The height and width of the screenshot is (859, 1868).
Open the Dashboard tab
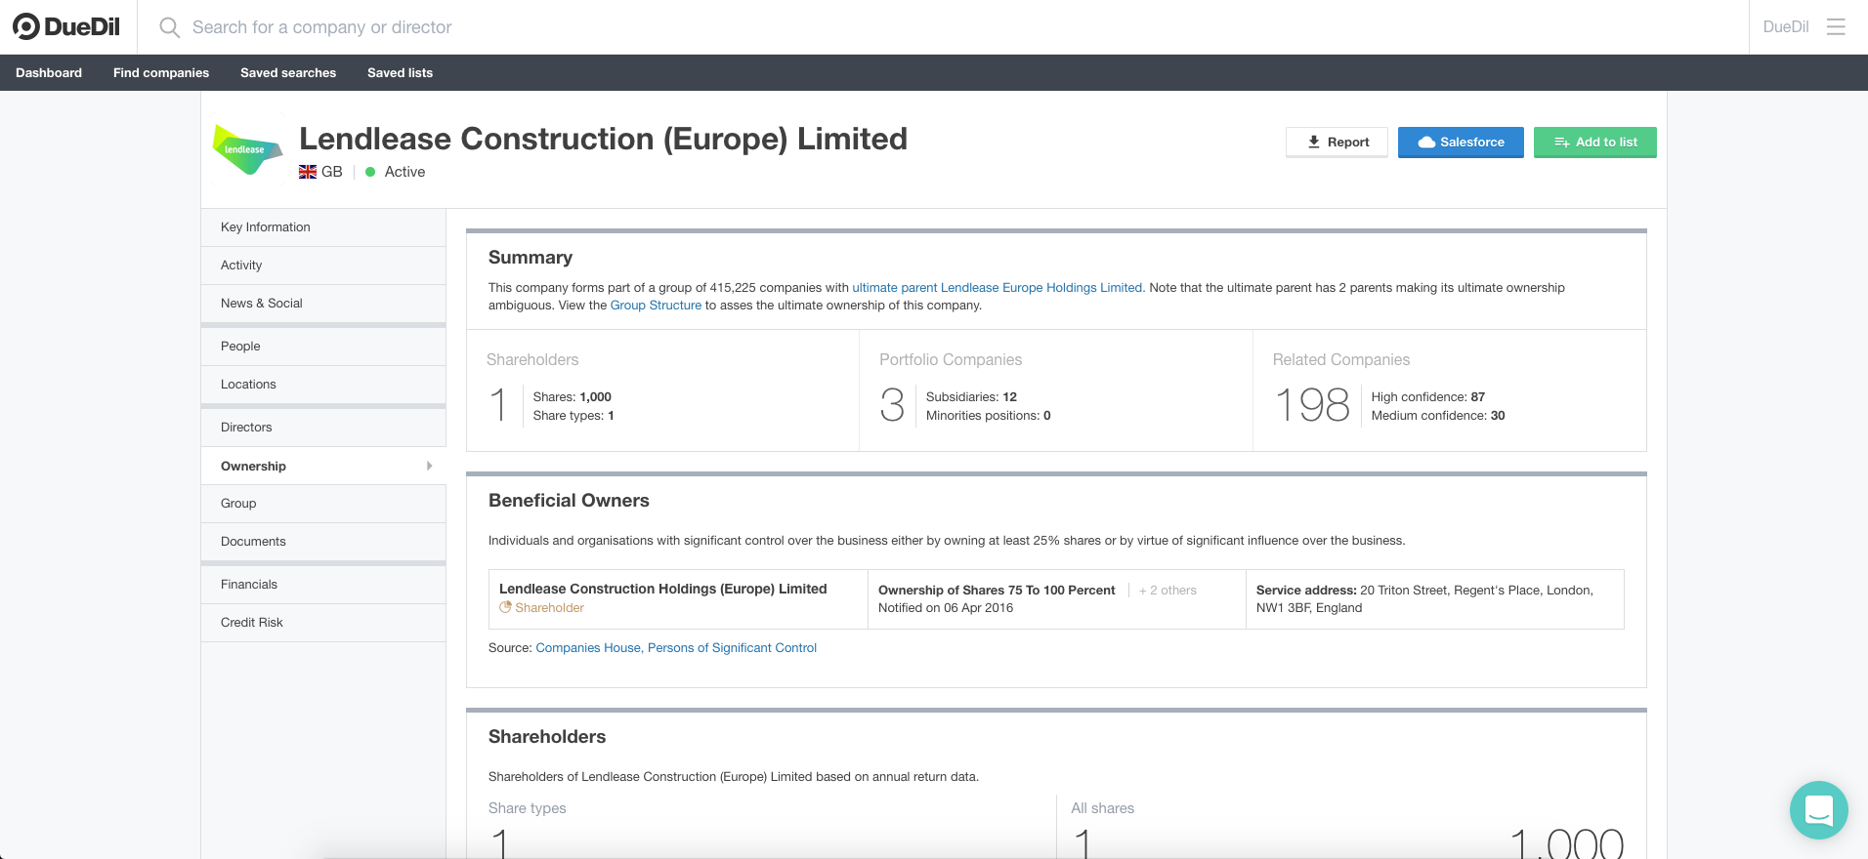[x=49, y=72]
